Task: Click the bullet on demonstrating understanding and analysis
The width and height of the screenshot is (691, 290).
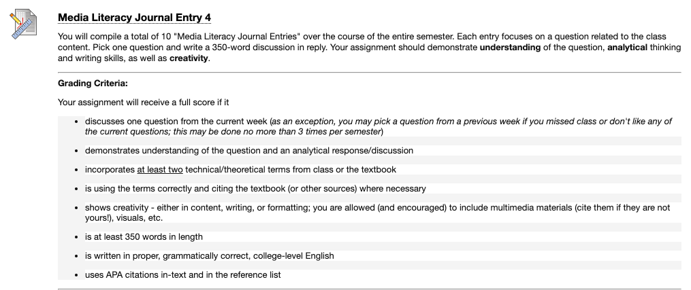Action: click(x=249, y=151)
